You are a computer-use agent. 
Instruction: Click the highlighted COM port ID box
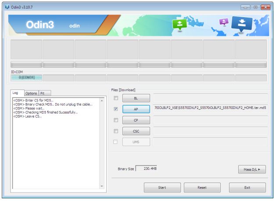(26, 78)
